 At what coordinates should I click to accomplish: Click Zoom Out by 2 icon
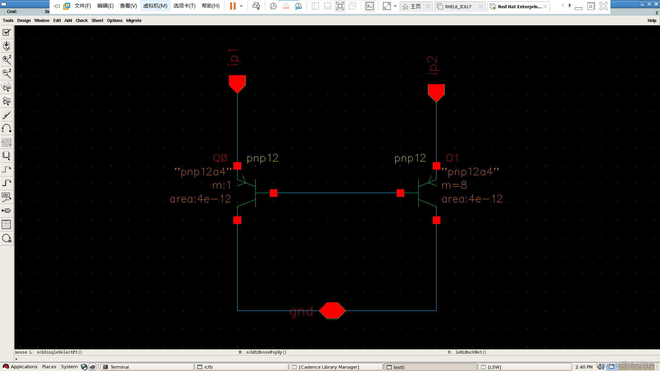[x=7, y=73]
